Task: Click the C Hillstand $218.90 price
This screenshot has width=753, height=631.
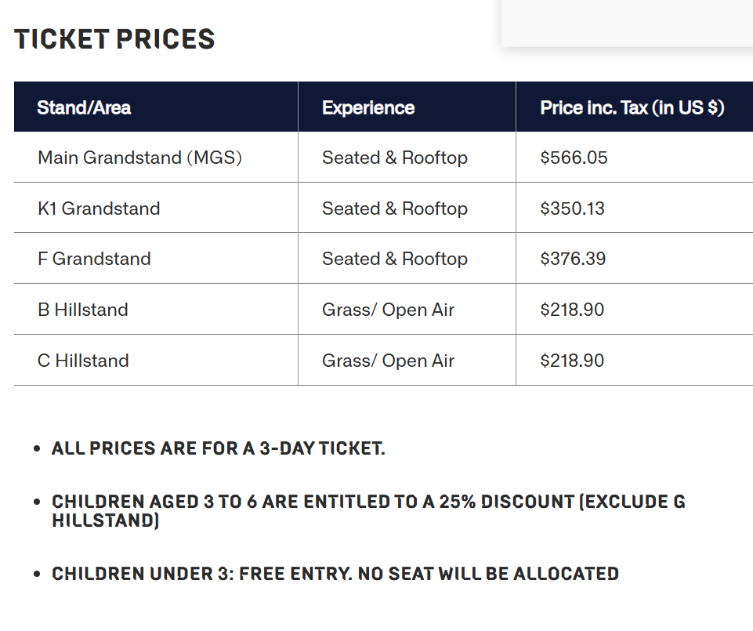Action: [x=572, y=361]
